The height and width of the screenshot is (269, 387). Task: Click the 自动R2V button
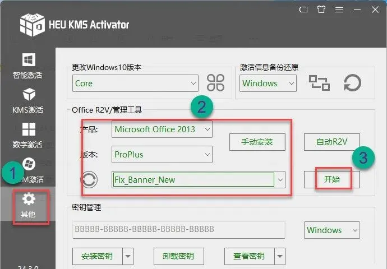(x=332, y=142)
